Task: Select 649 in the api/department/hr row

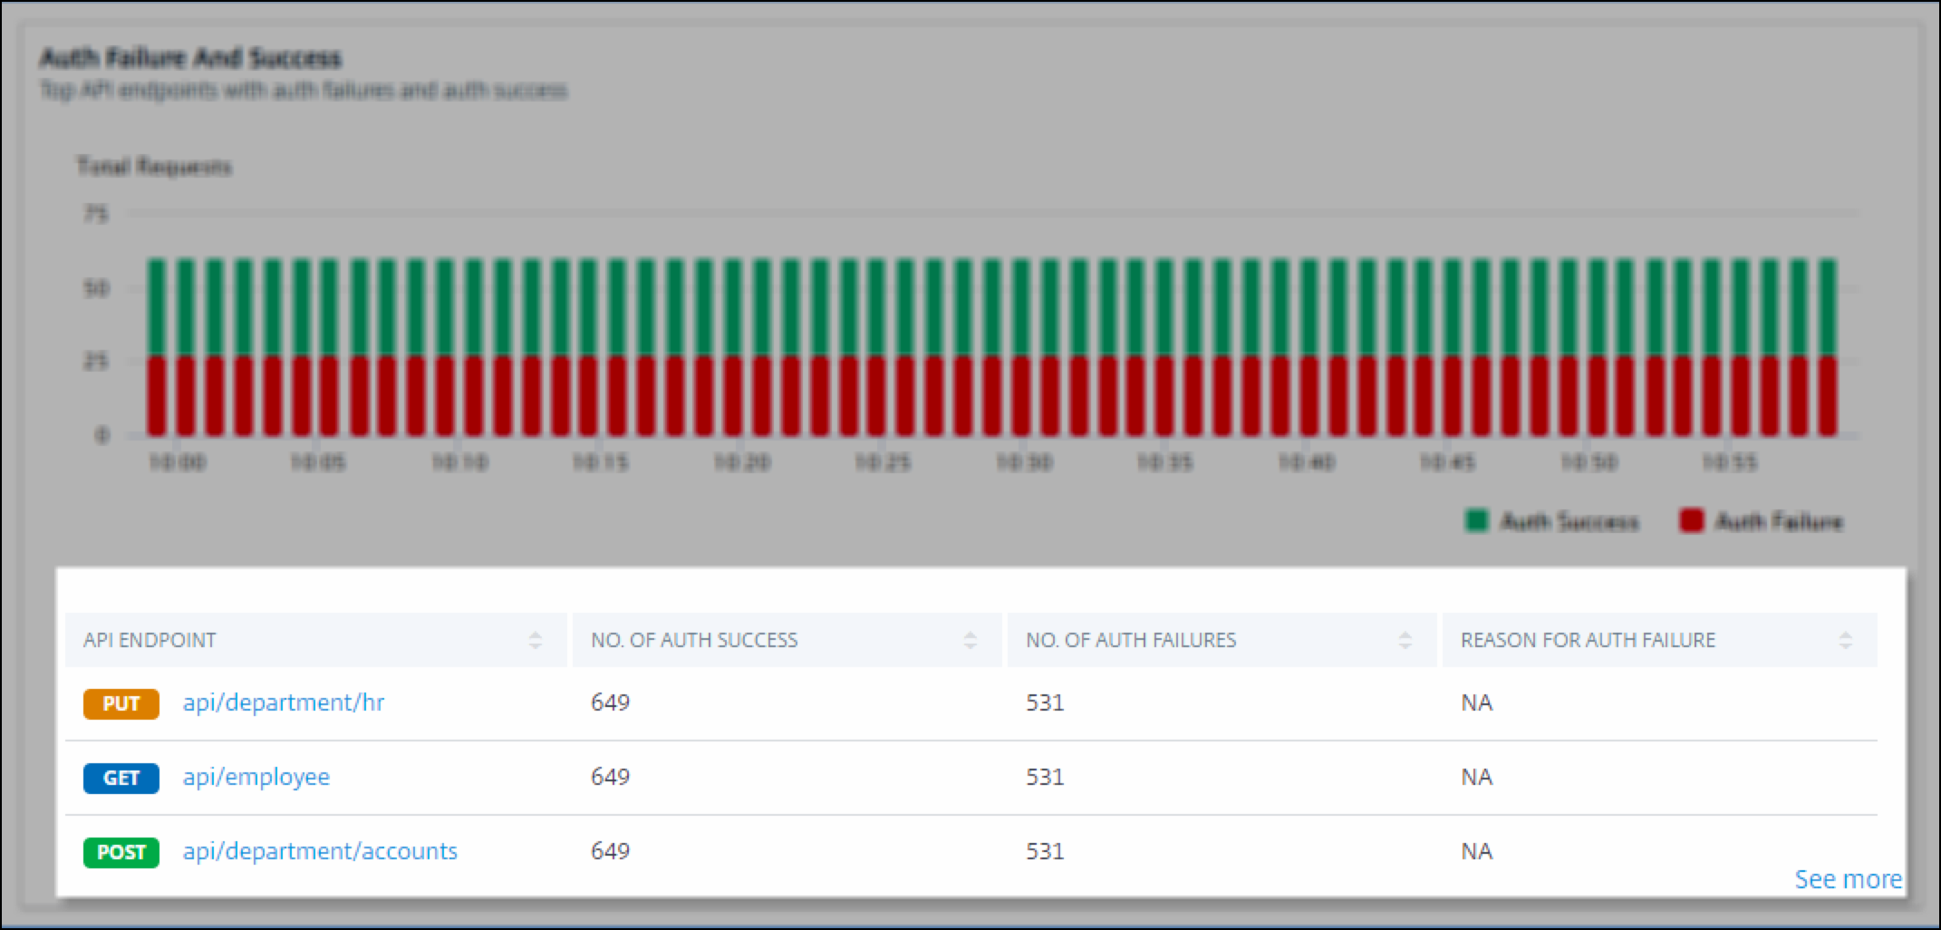Action: click(610, 702)
